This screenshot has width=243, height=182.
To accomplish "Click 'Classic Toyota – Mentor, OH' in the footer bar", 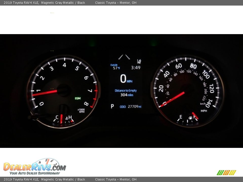I will tap(116, 179).
